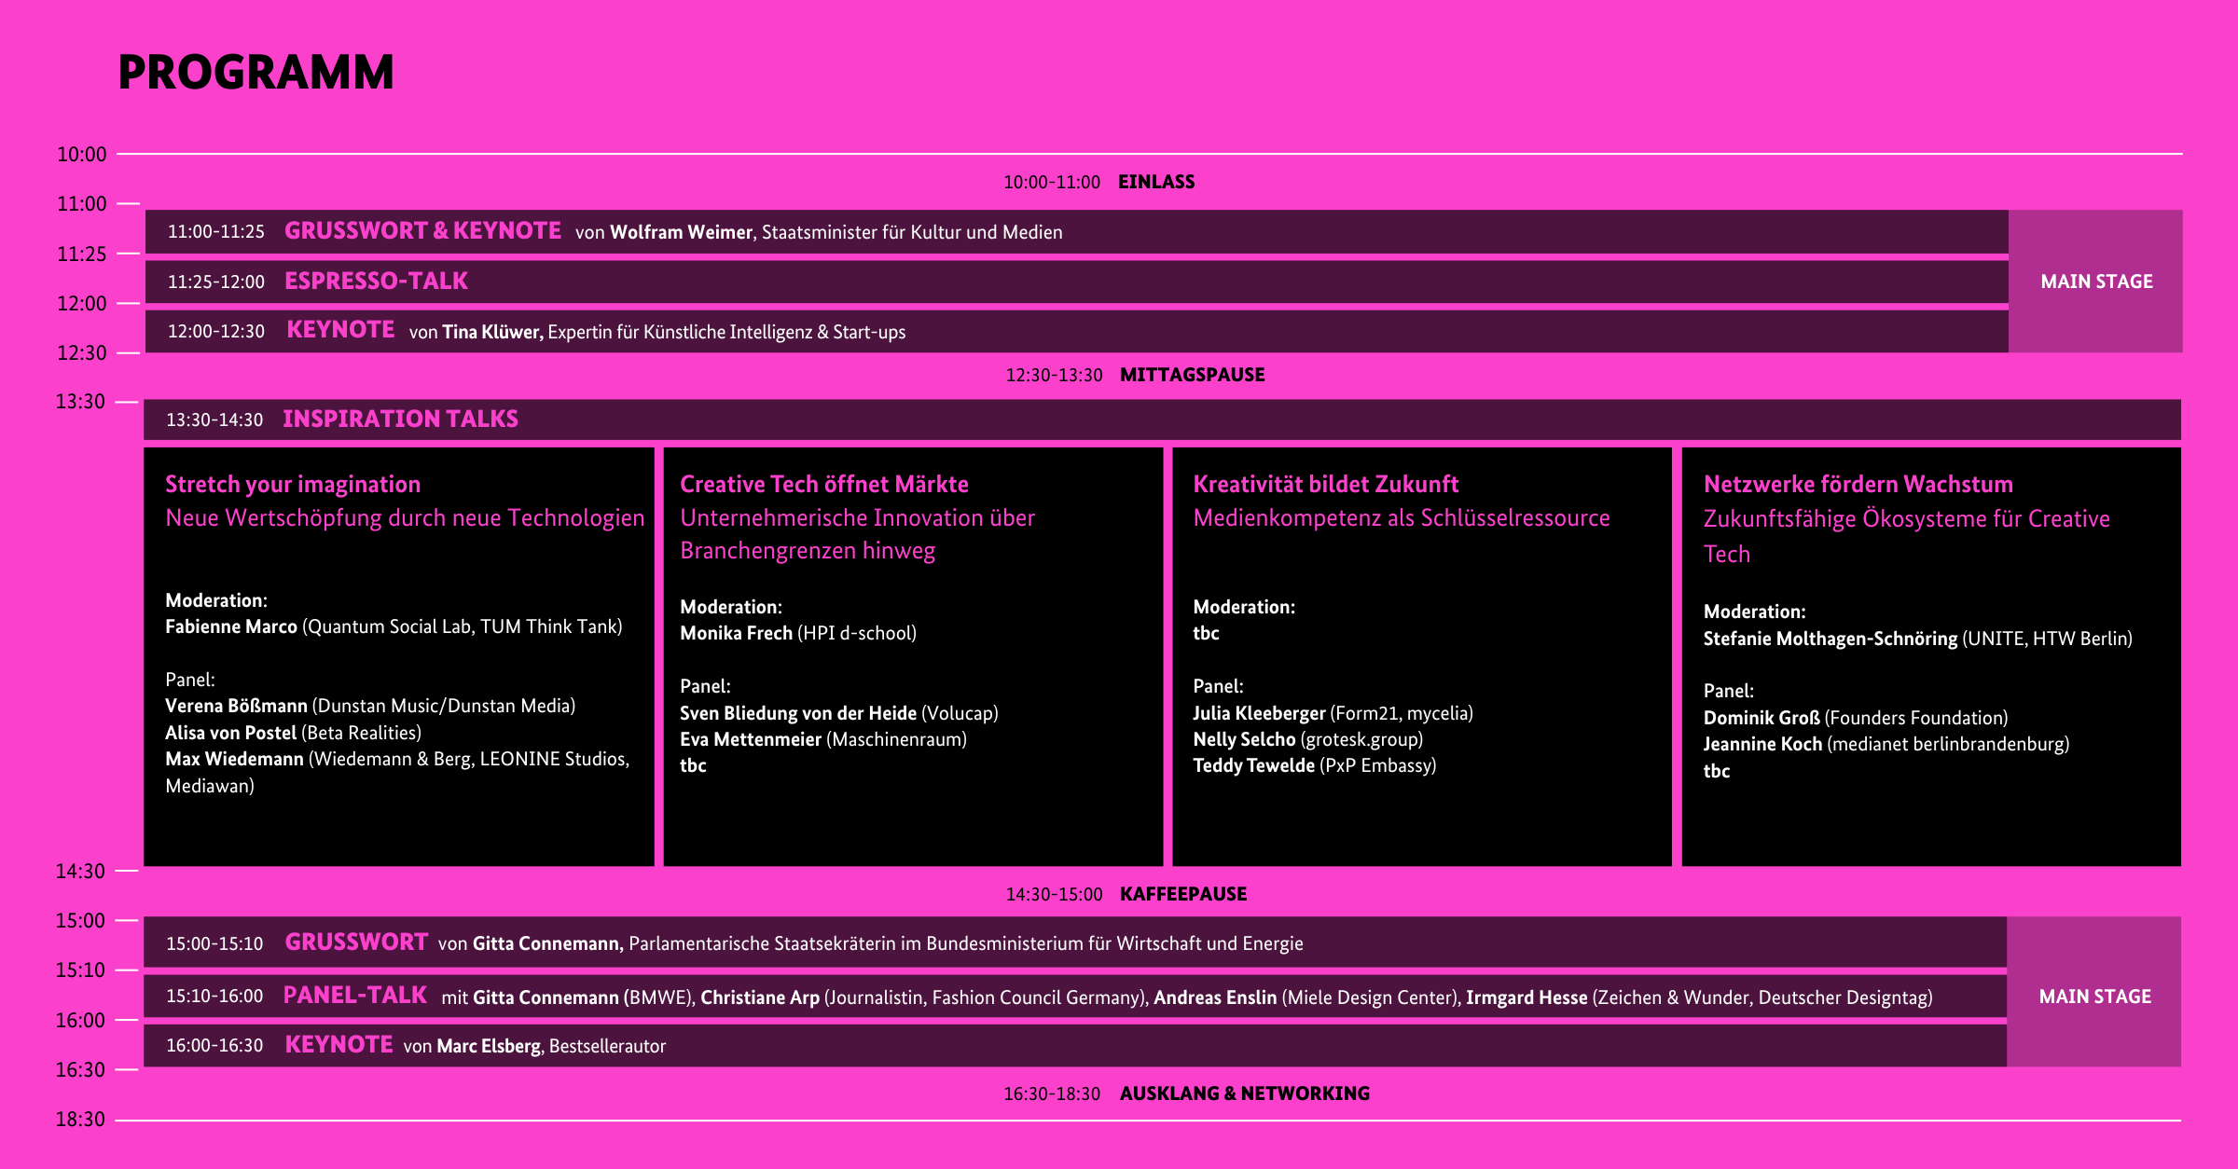The image size is (2238, 1169).
Task: Click the 14:30 timeline marker
Action: (x=80, y=872)
